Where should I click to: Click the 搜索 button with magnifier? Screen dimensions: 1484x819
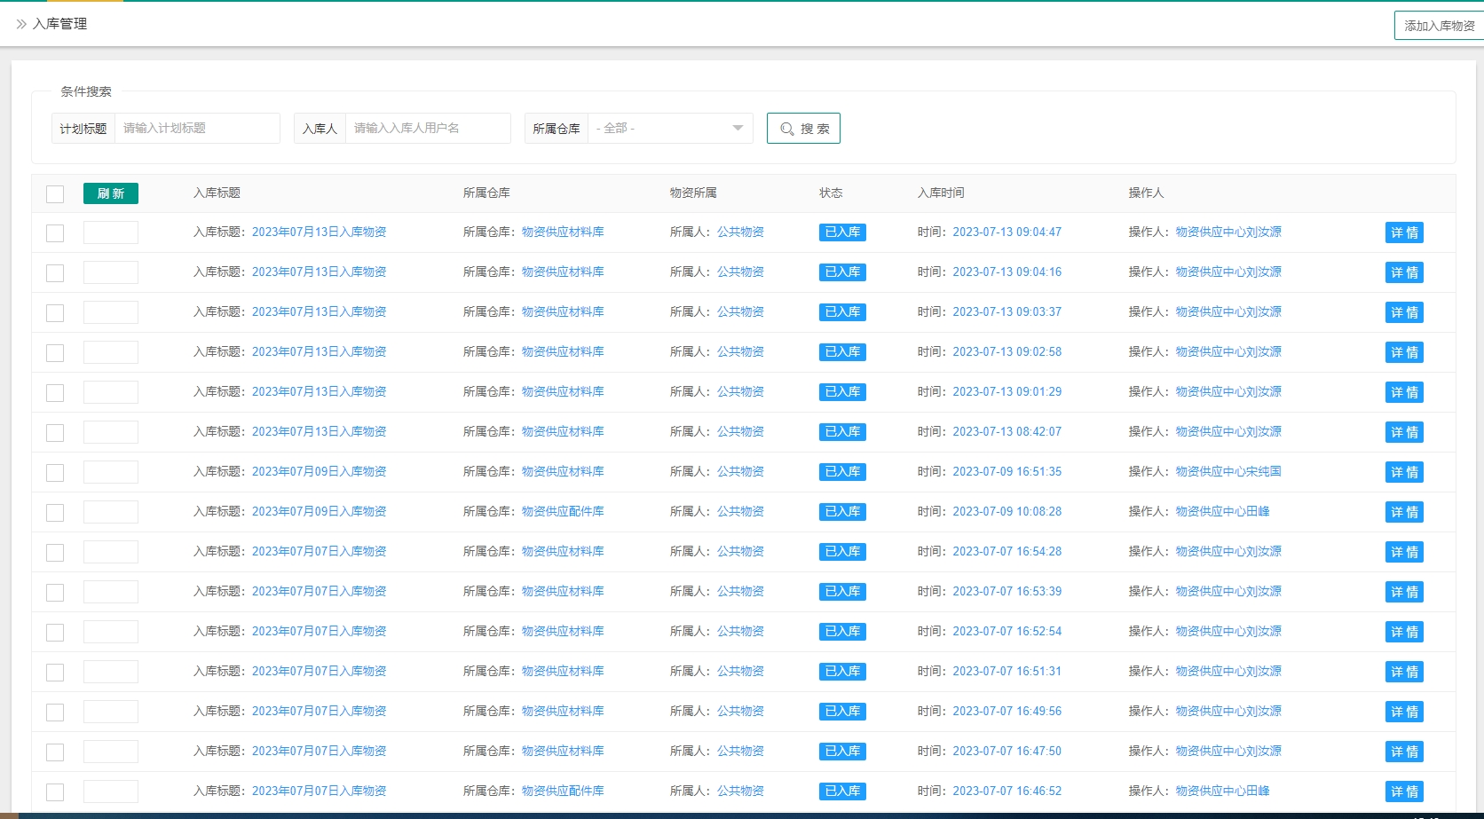coord(803,129)
